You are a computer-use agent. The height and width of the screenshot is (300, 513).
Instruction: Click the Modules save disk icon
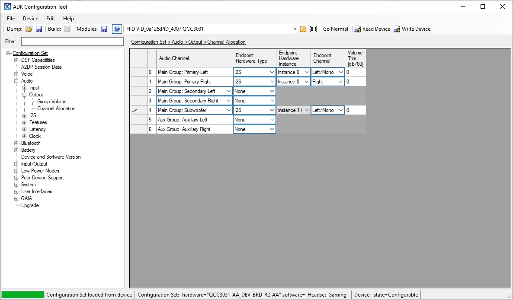(104, 29)
